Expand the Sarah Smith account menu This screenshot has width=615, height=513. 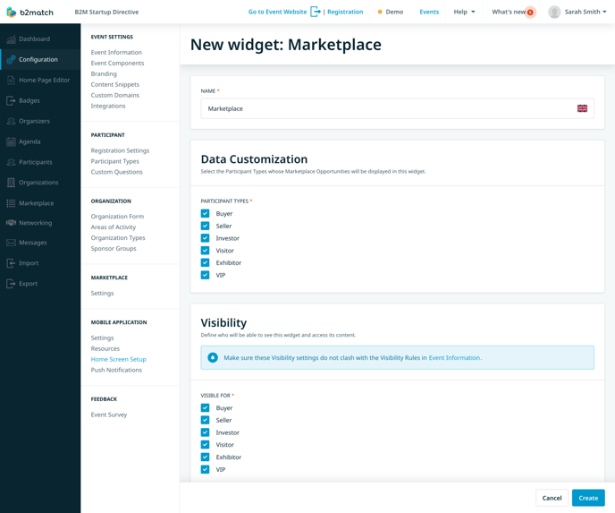(586, 12)
